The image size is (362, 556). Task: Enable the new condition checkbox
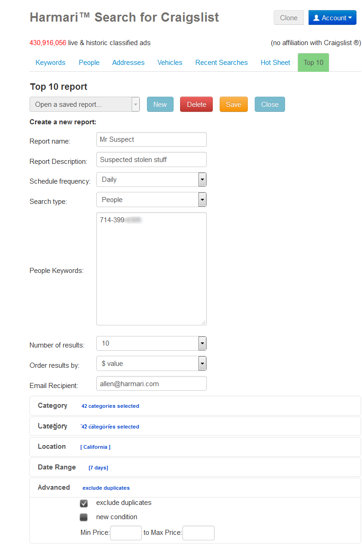point(84,517)
